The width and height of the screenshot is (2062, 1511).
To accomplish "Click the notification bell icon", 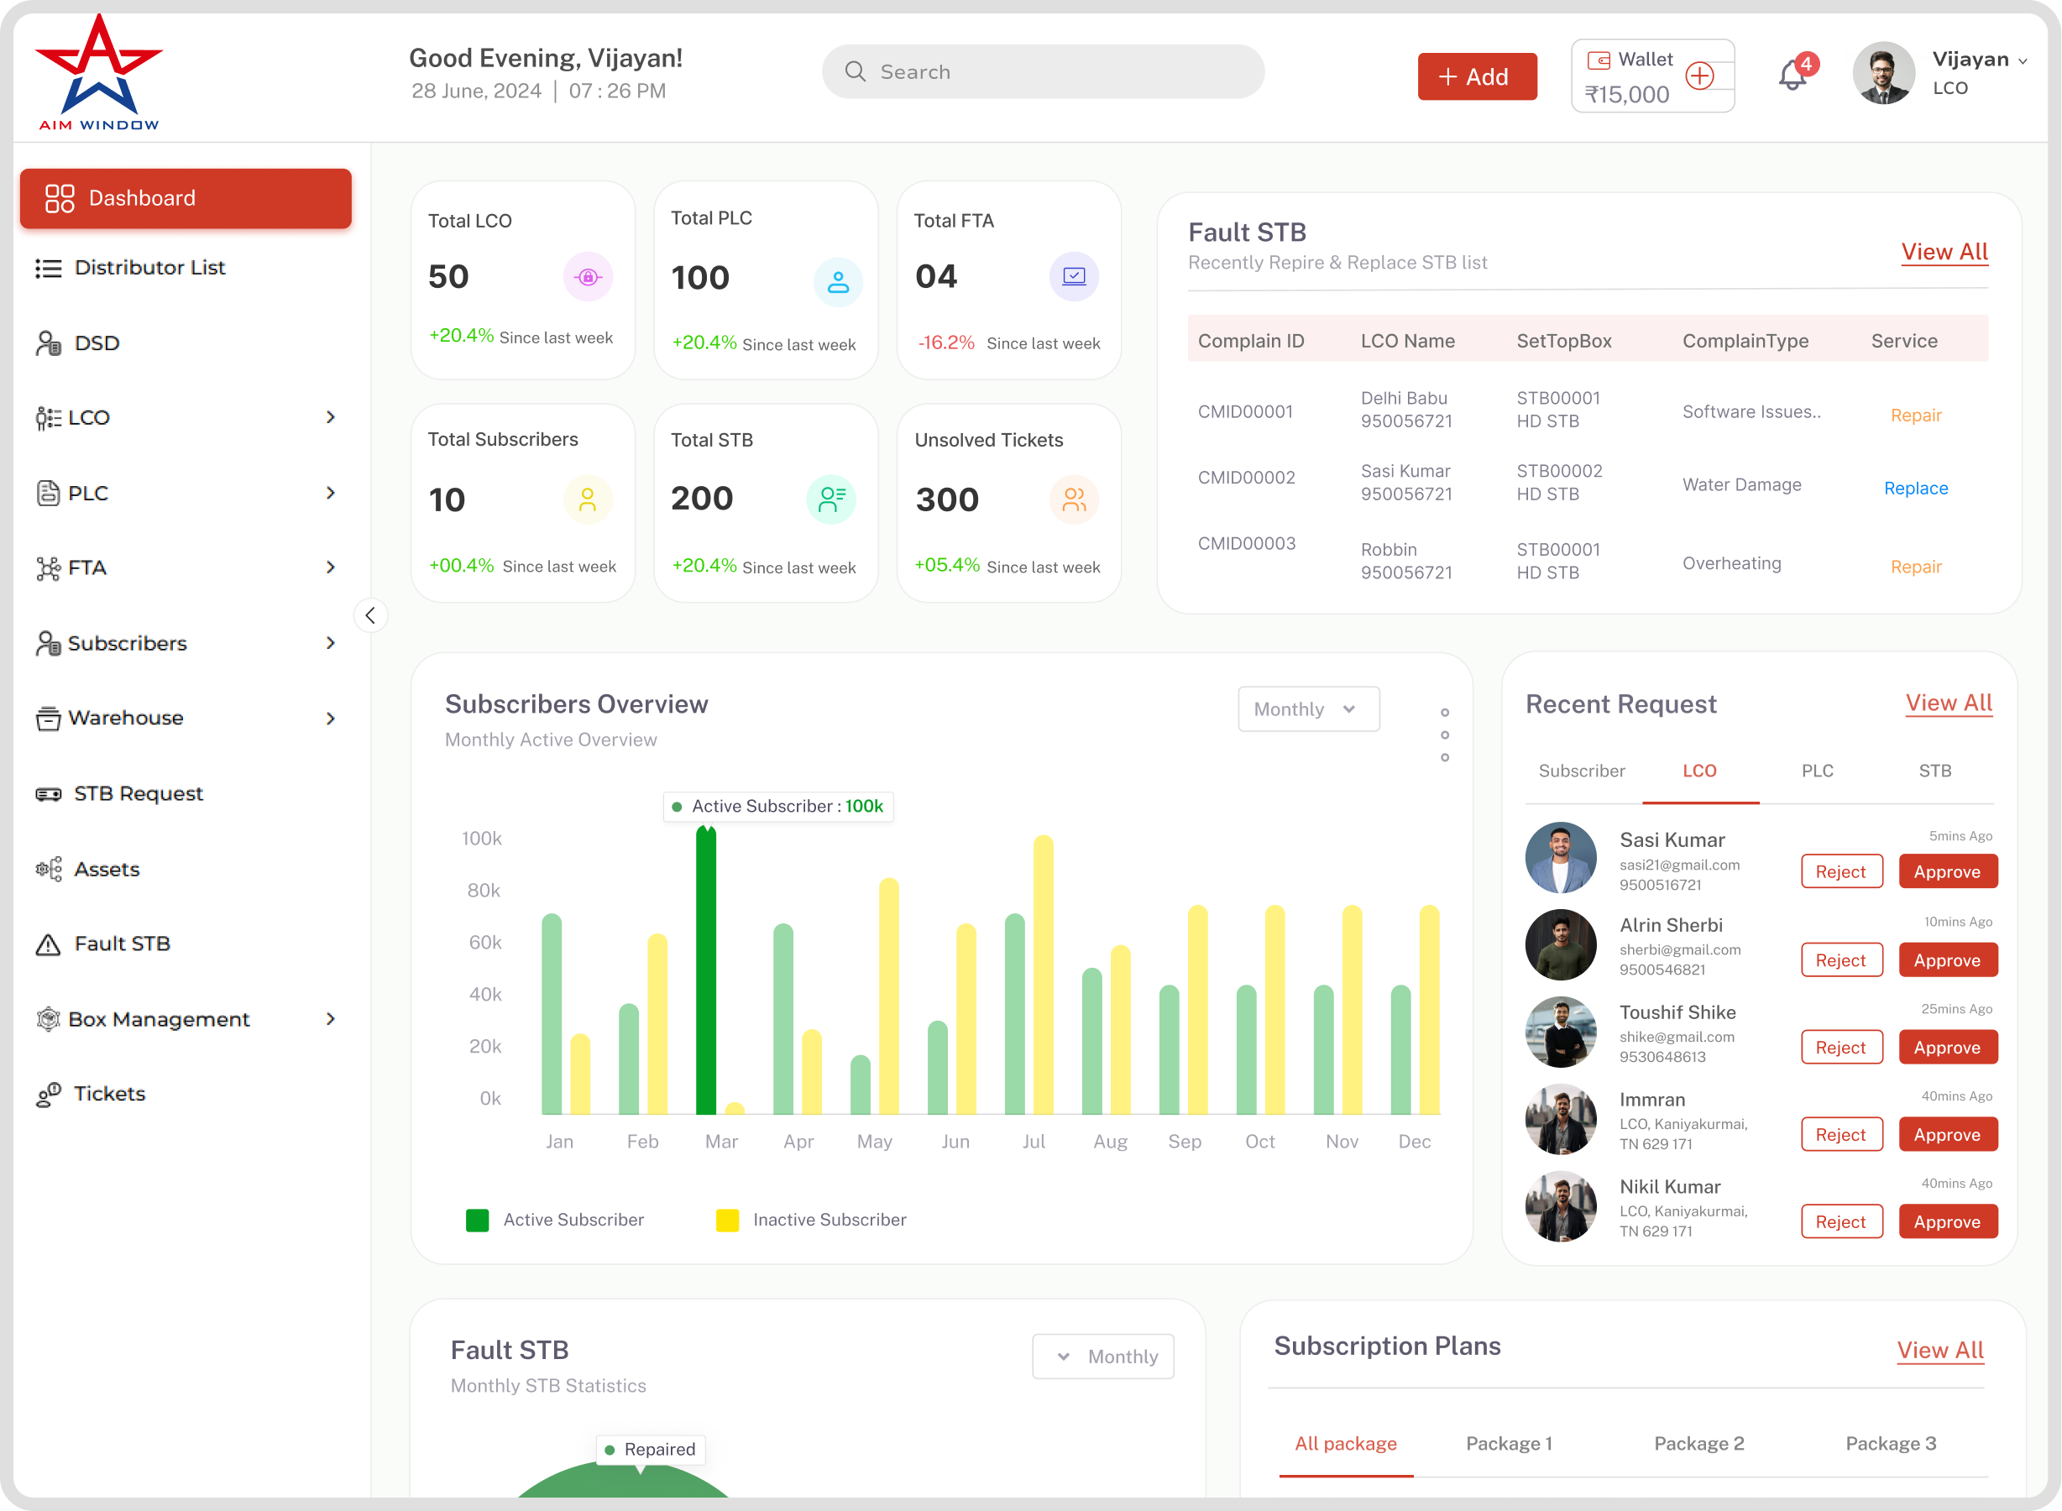I will (1792, 76).
